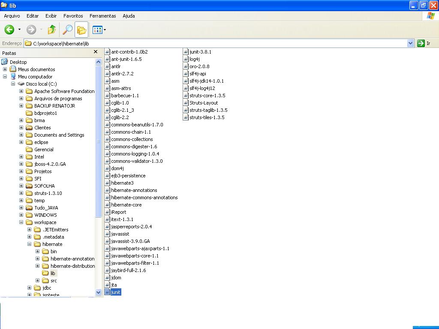Collapse the Disco local (C:) node
439x329 pixels.
(13, 84)
